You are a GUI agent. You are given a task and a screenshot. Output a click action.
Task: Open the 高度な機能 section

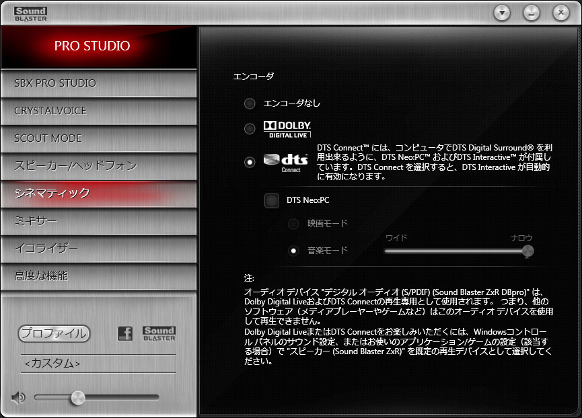(x=99, y=276)
